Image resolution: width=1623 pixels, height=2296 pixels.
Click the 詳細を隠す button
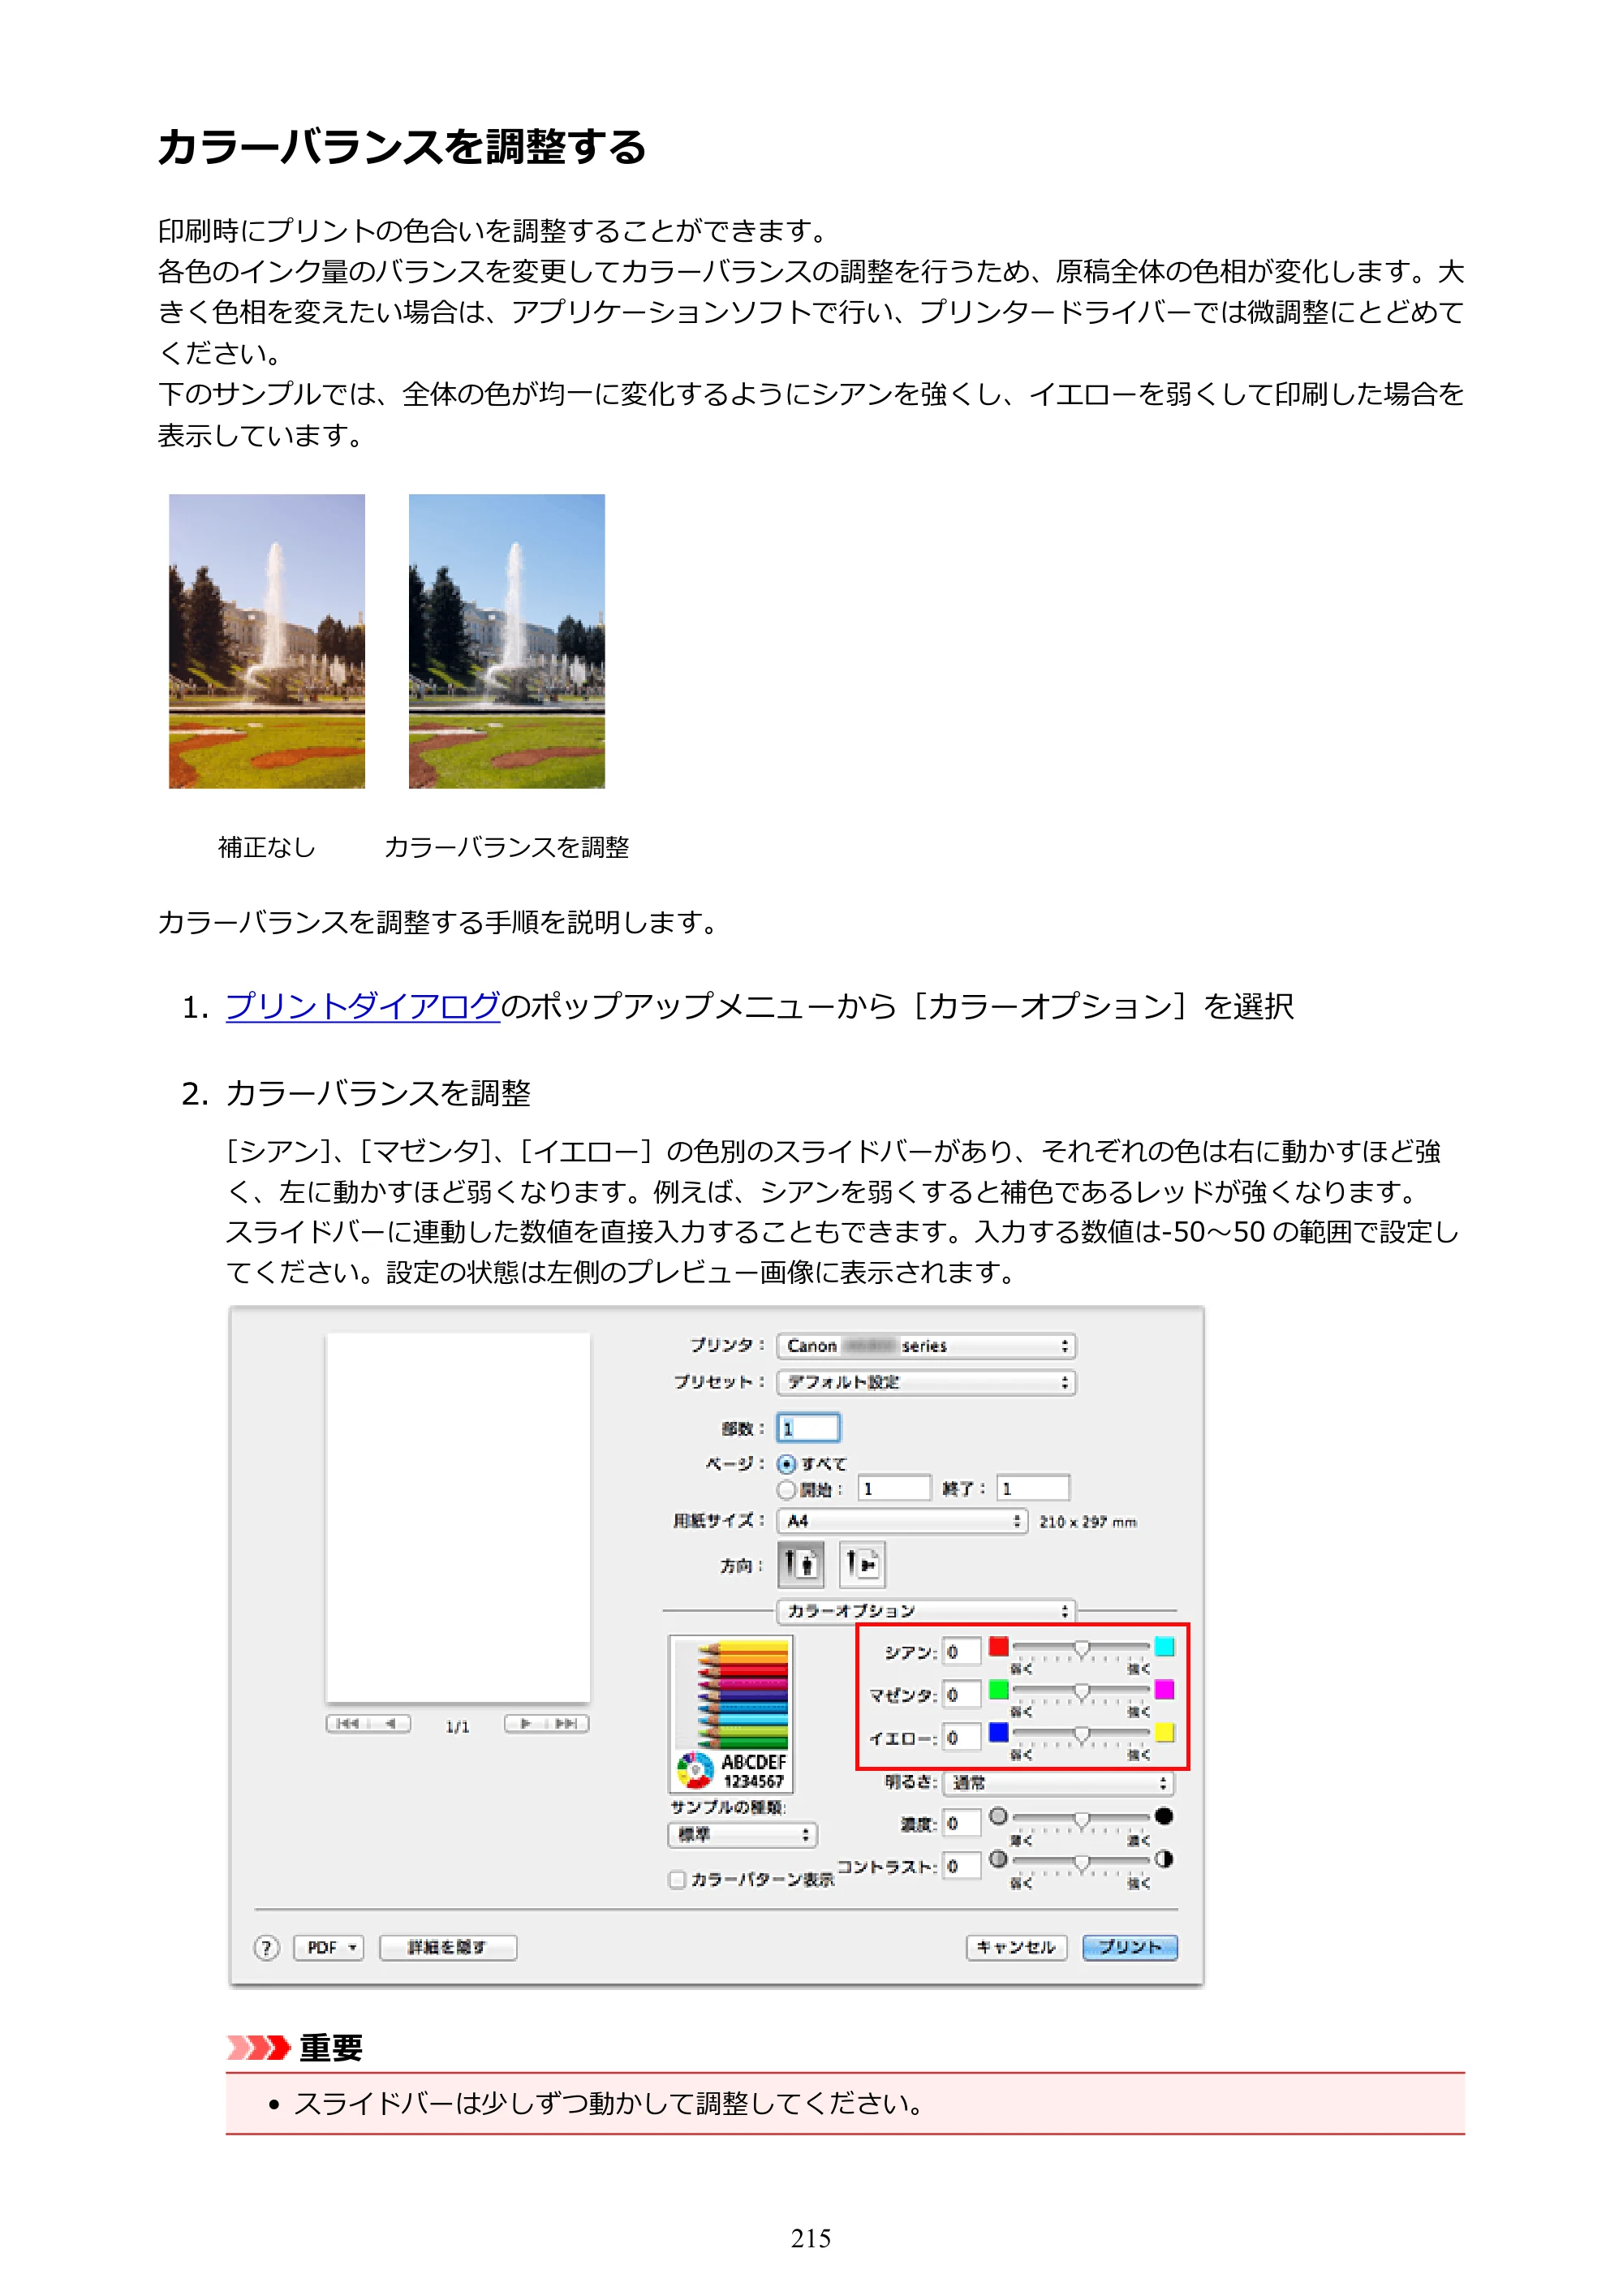pos(448,1947)
